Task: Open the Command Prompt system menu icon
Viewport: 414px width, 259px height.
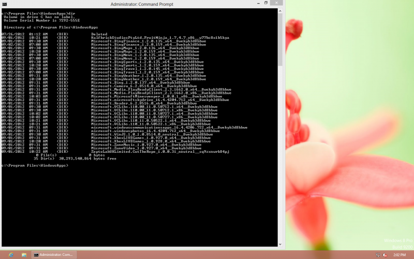Action: coord(4,4)
